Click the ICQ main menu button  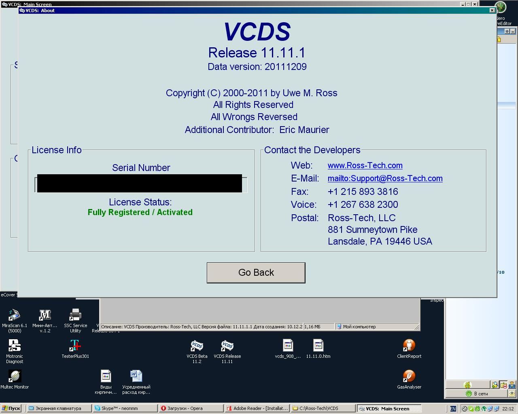[x=468, y=385]
